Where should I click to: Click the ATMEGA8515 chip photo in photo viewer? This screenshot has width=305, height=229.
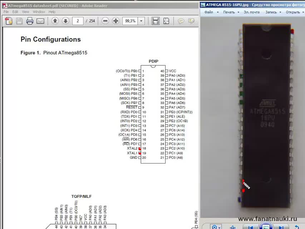(266, 116)
